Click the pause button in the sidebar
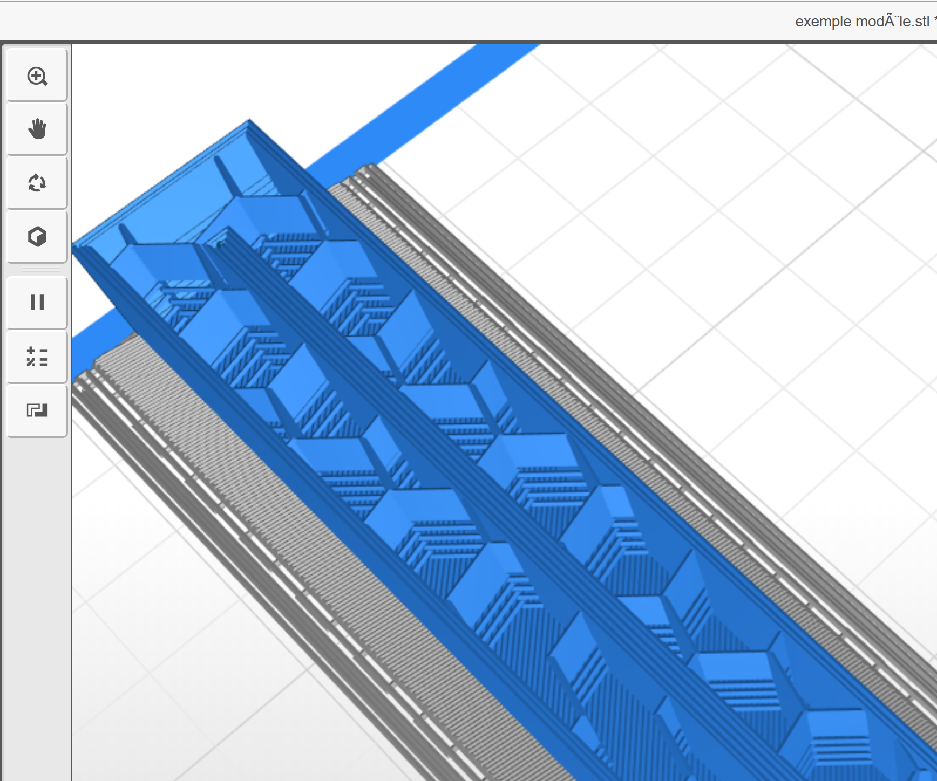The width and height of the screenshot is (937, 781). (37, 302)
